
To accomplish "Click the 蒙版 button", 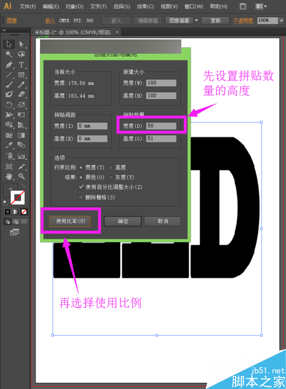I will coord(215,21).
